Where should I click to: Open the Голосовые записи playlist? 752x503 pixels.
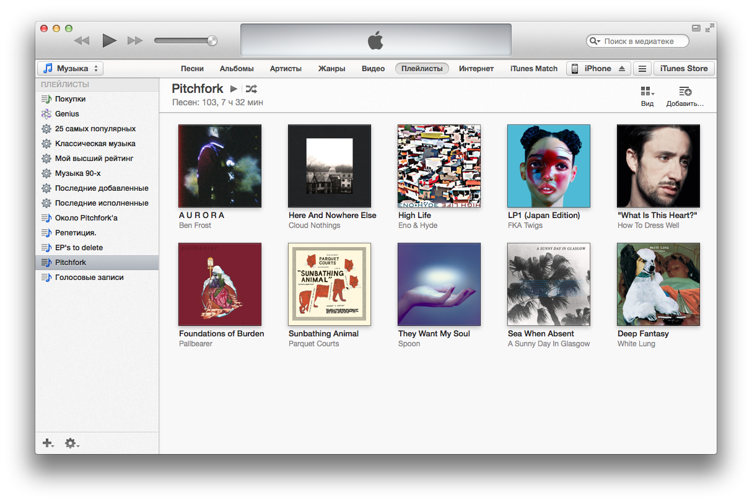tap(97, 278)
